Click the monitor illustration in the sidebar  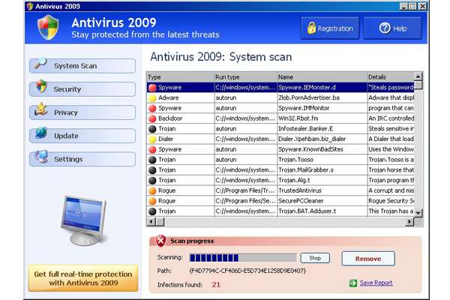coord(84,220)
